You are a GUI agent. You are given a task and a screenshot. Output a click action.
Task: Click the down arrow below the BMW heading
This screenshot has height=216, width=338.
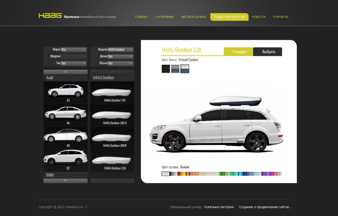(x=65, y=180)
